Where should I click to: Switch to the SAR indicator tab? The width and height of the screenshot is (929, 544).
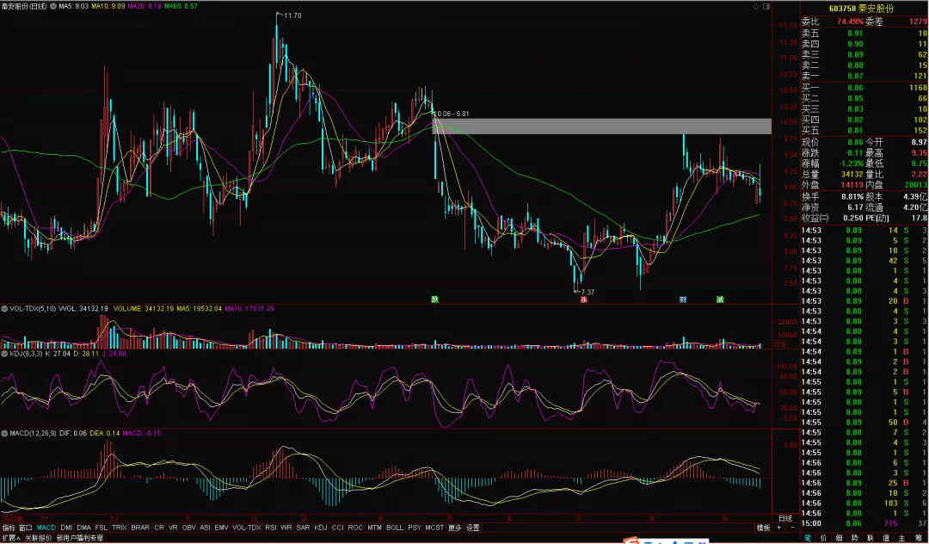(x=304, y=528)
